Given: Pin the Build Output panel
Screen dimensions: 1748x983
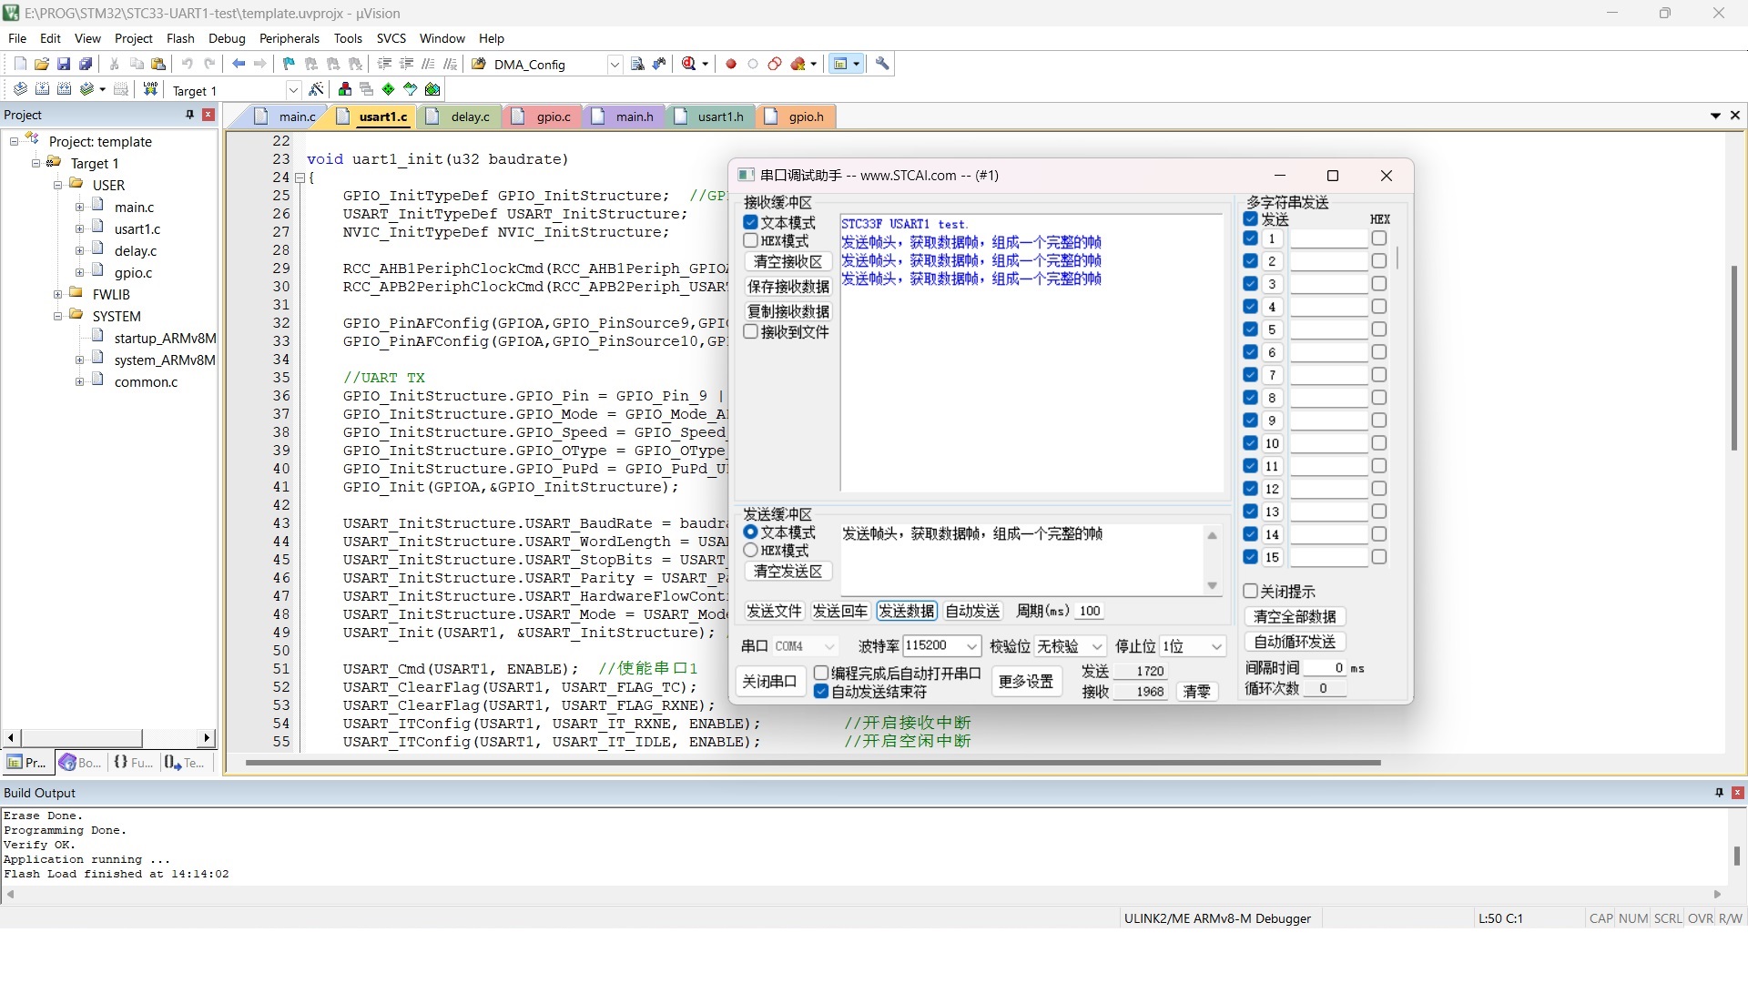Looking at the screenshot, I should pos(1719,793).
